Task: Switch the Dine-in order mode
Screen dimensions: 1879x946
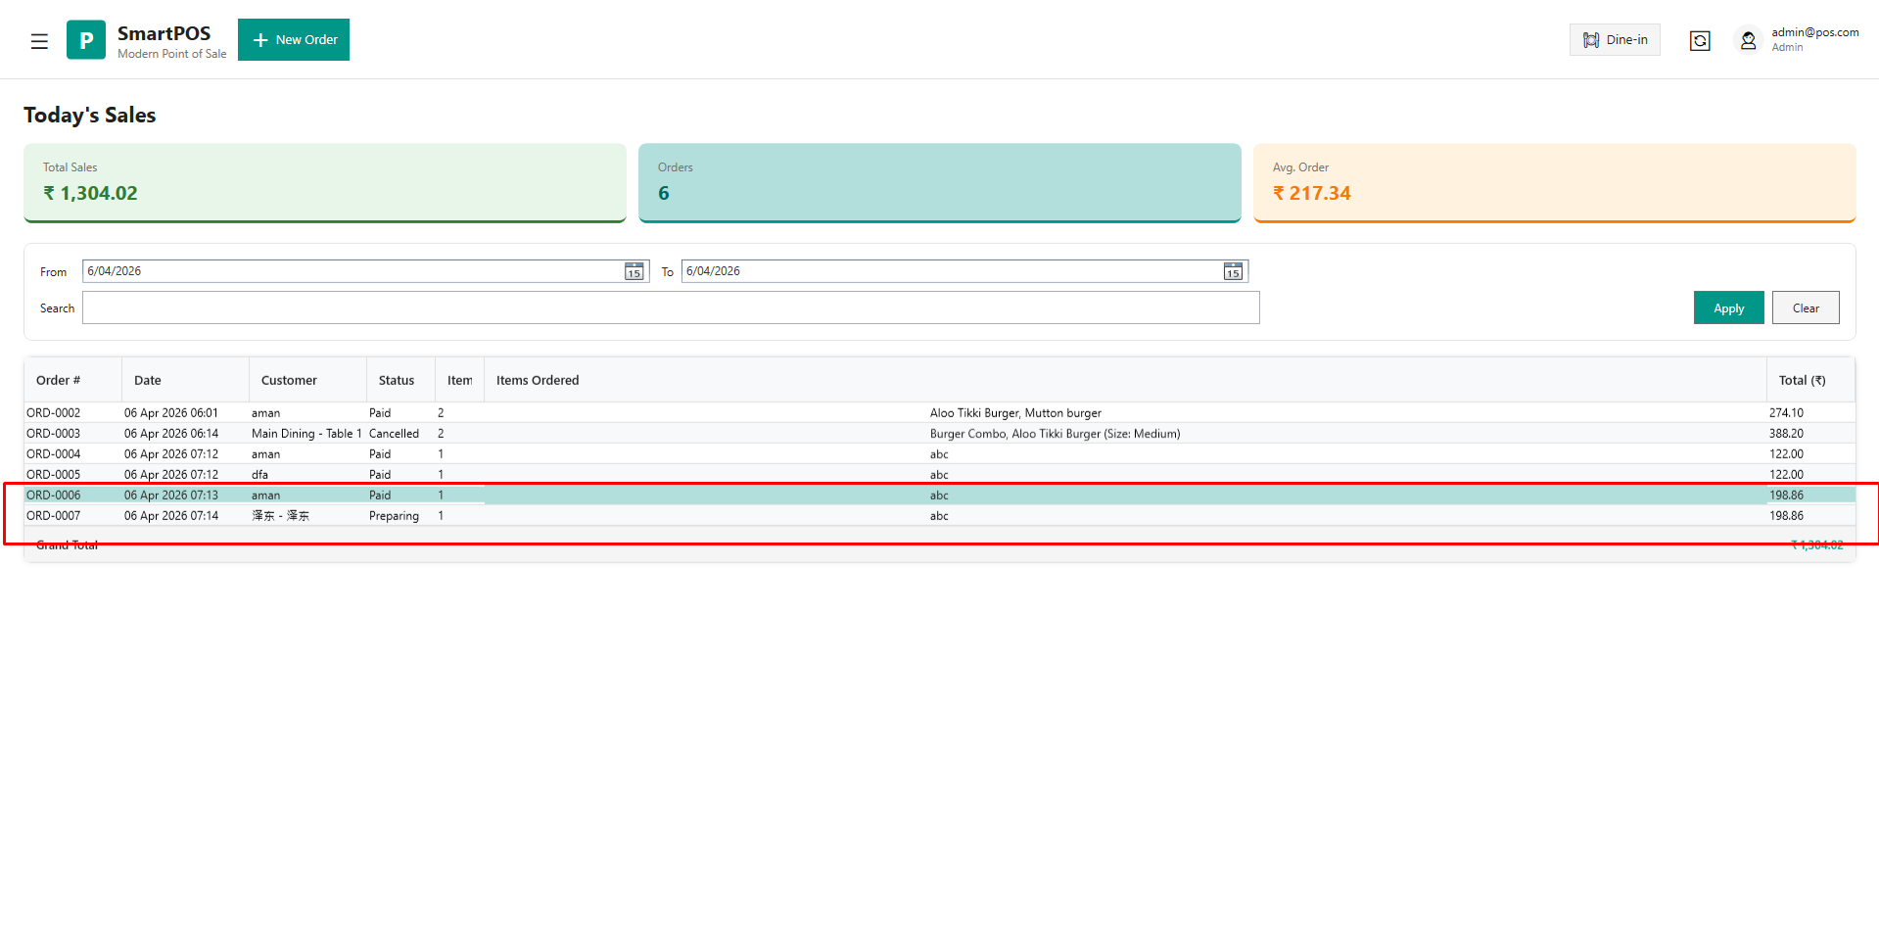Action: [1615, 40]
